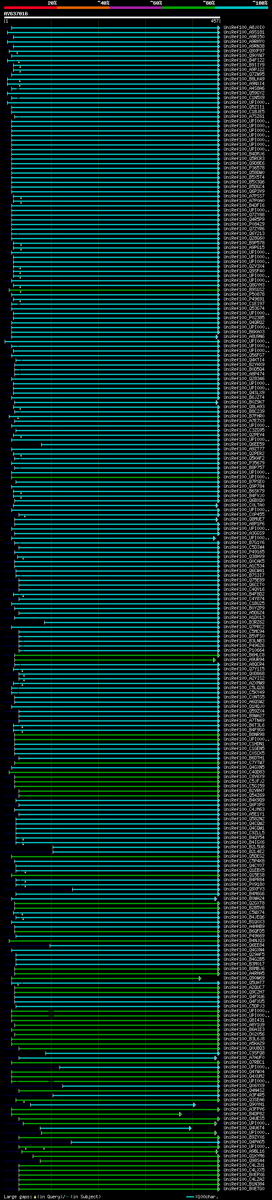Select hit label UniRef100_B8LK49

point(244,79)
